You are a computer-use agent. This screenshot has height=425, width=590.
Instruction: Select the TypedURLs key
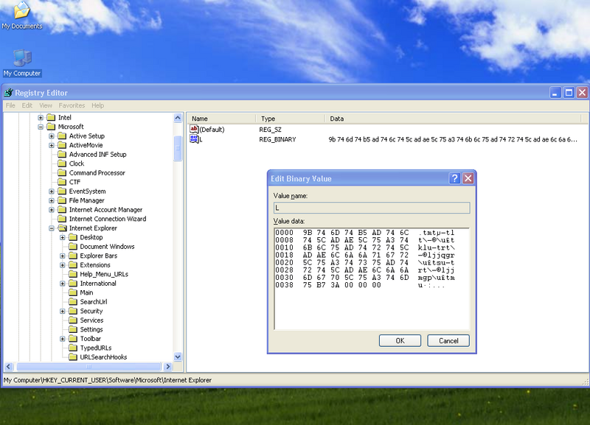(96, 348)
